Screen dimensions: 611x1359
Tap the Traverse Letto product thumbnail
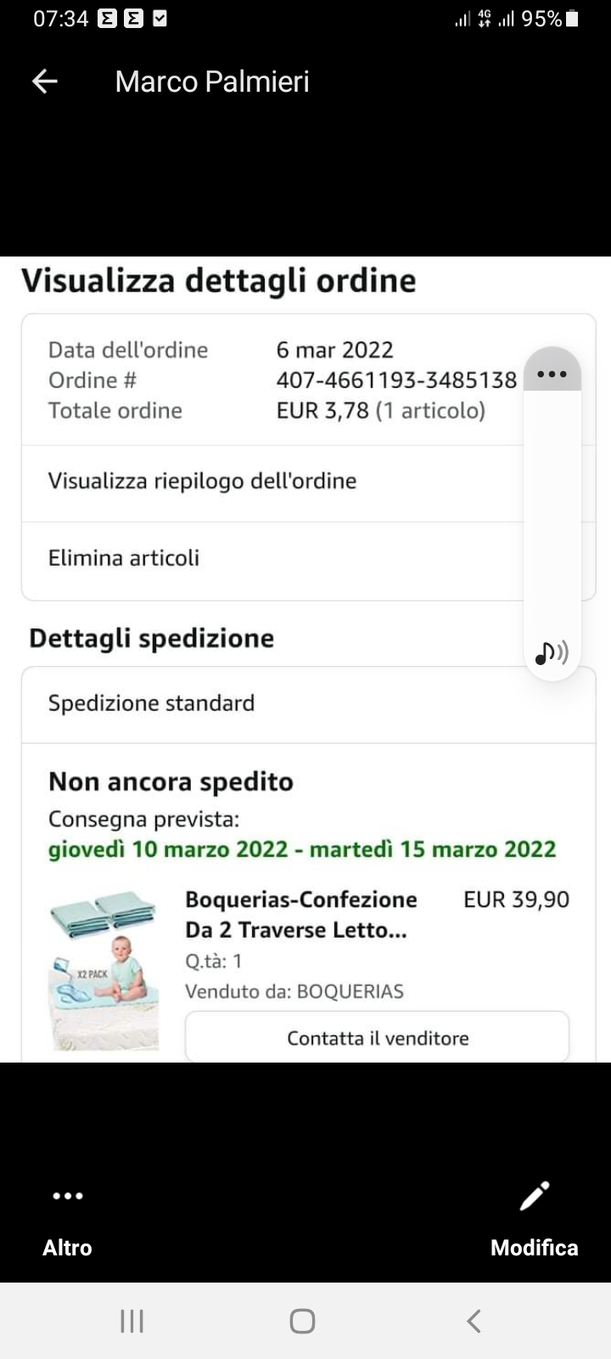[x=104, y=970]
